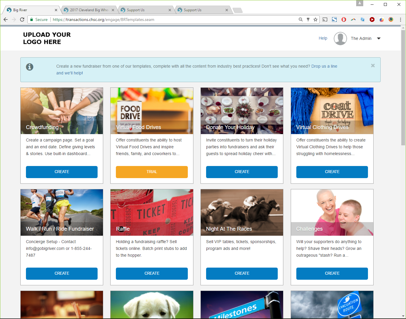The width and height of the screenshot is (406, 319).
Task: Click the Raffle description text
Action: pos(151,248)
